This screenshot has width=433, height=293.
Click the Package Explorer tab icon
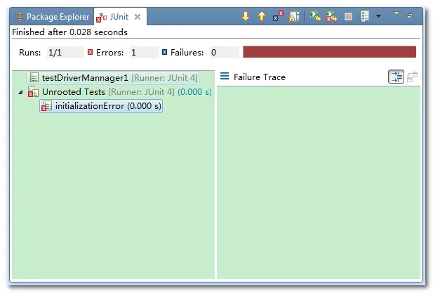(x=20, y=17)
